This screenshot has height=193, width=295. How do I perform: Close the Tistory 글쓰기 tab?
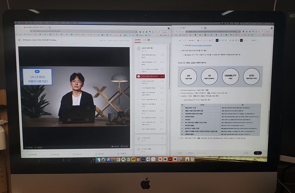pos(201,28)
